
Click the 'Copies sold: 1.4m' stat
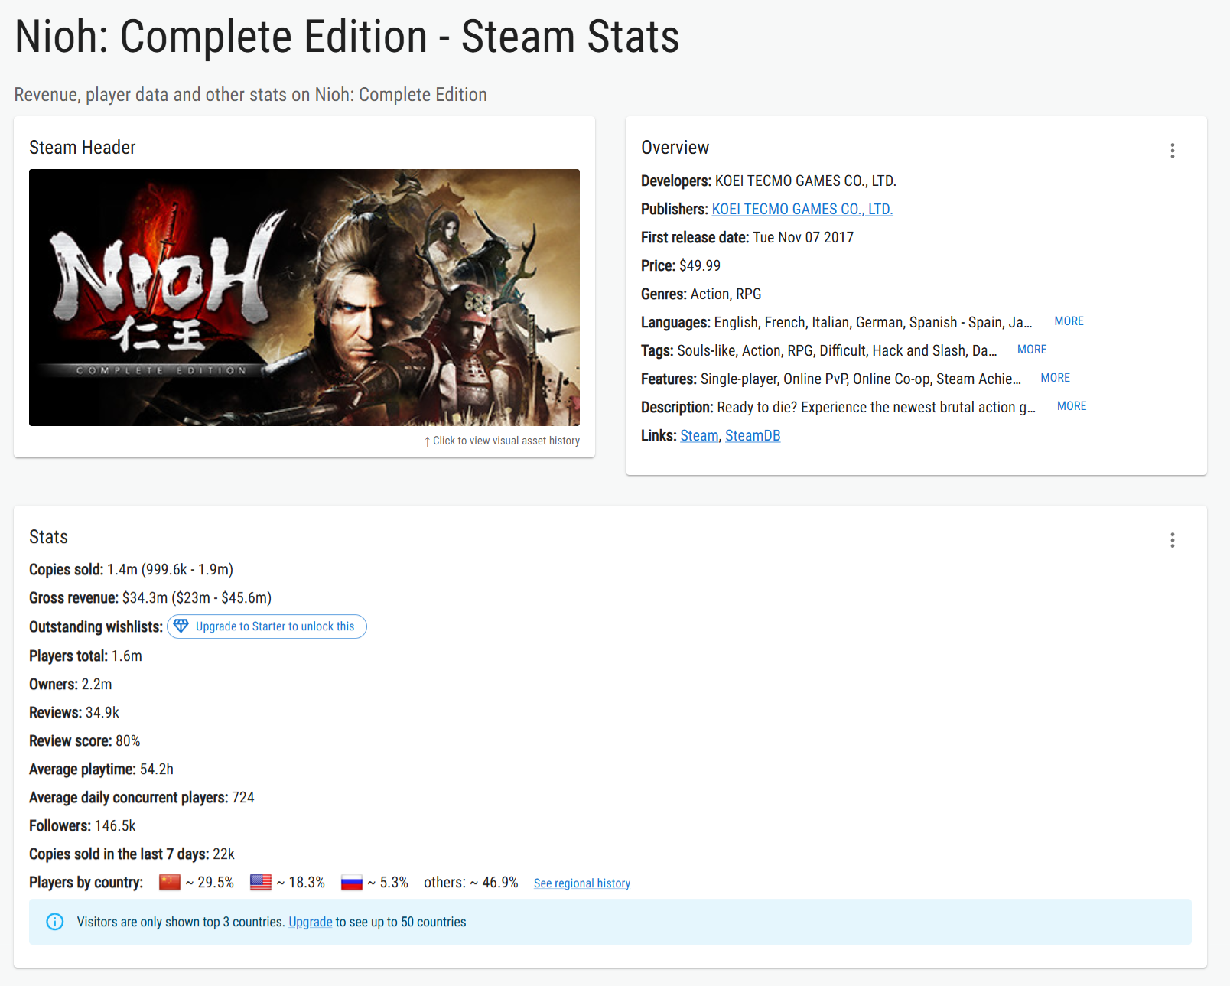pos(131,570)
